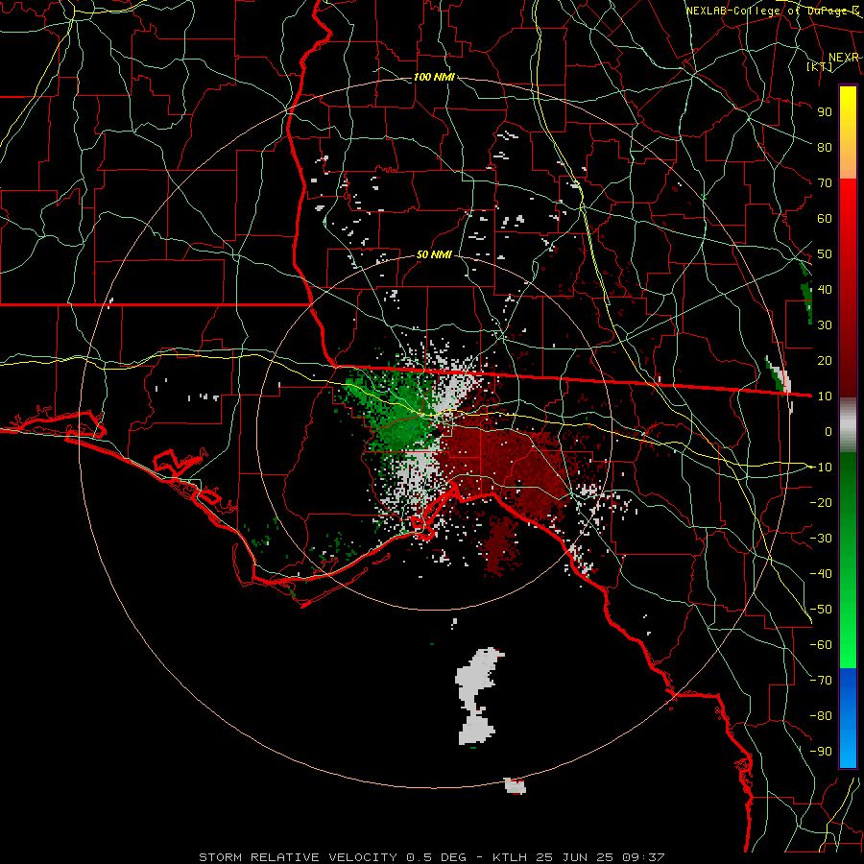Viewport: 864px width, 864px height.
Task: Click the -20 value on velocity scale
Action: click(x=821, y=502)
